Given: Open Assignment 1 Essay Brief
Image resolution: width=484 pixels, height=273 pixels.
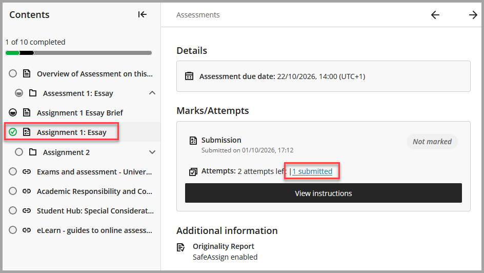Looking at the screenshot, I should point(80,113).
